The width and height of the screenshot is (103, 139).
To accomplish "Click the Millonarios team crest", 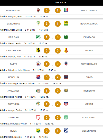I will click(x=66, y=131).
